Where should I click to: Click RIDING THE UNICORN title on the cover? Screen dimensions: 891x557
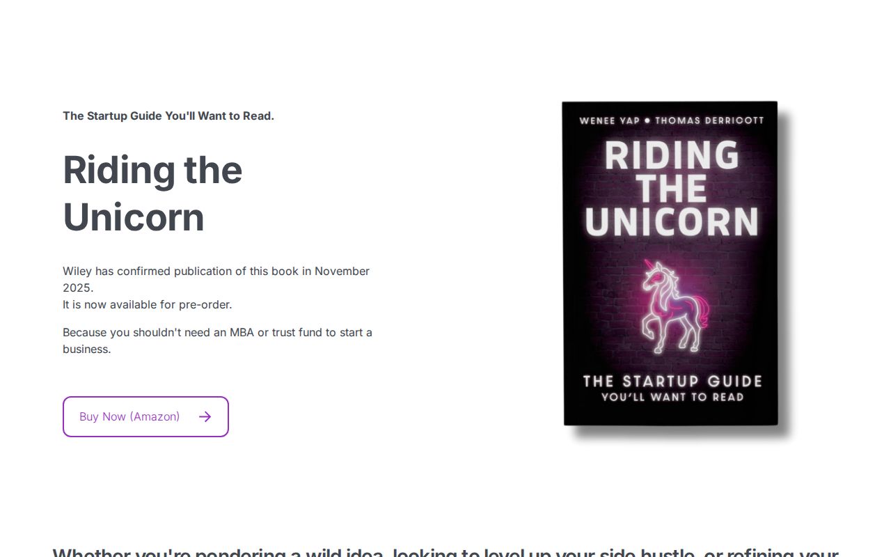point(670,188)
